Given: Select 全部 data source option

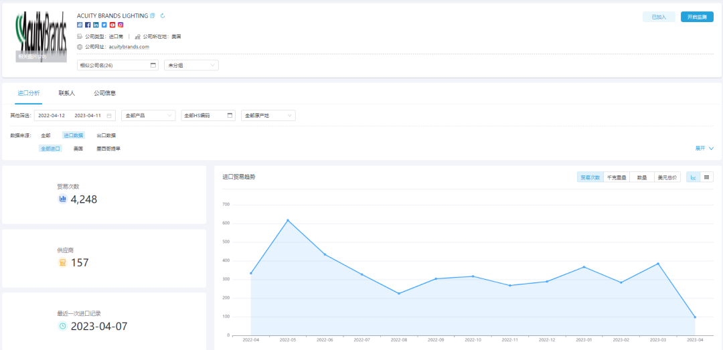Looking at the screenshot, I should click(x=46, y=135).
